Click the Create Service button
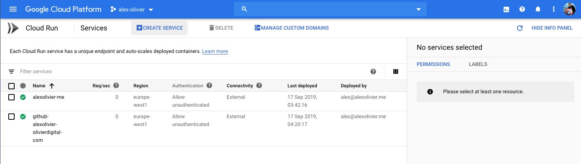Screen dimensions: 581x164 (x=160, y=28)
